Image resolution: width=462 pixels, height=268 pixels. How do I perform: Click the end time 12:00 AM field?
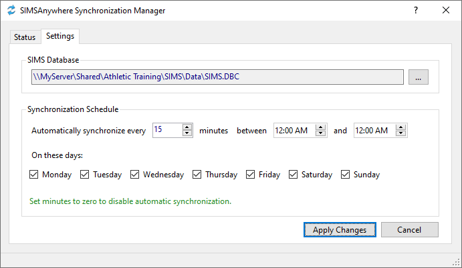tap(374, 130)
